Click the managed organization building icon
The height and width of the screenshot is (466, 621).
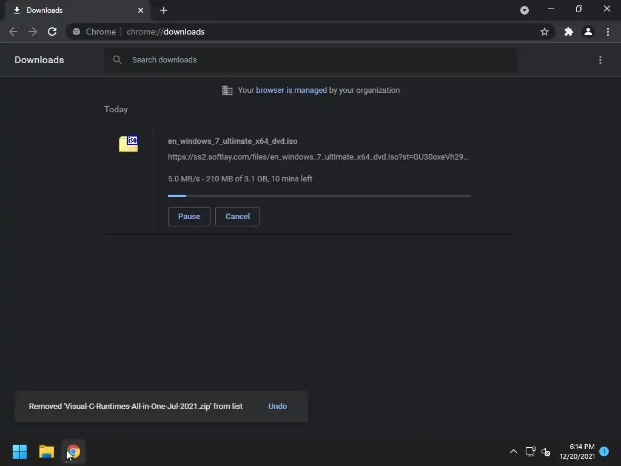[x=227, y=90]
